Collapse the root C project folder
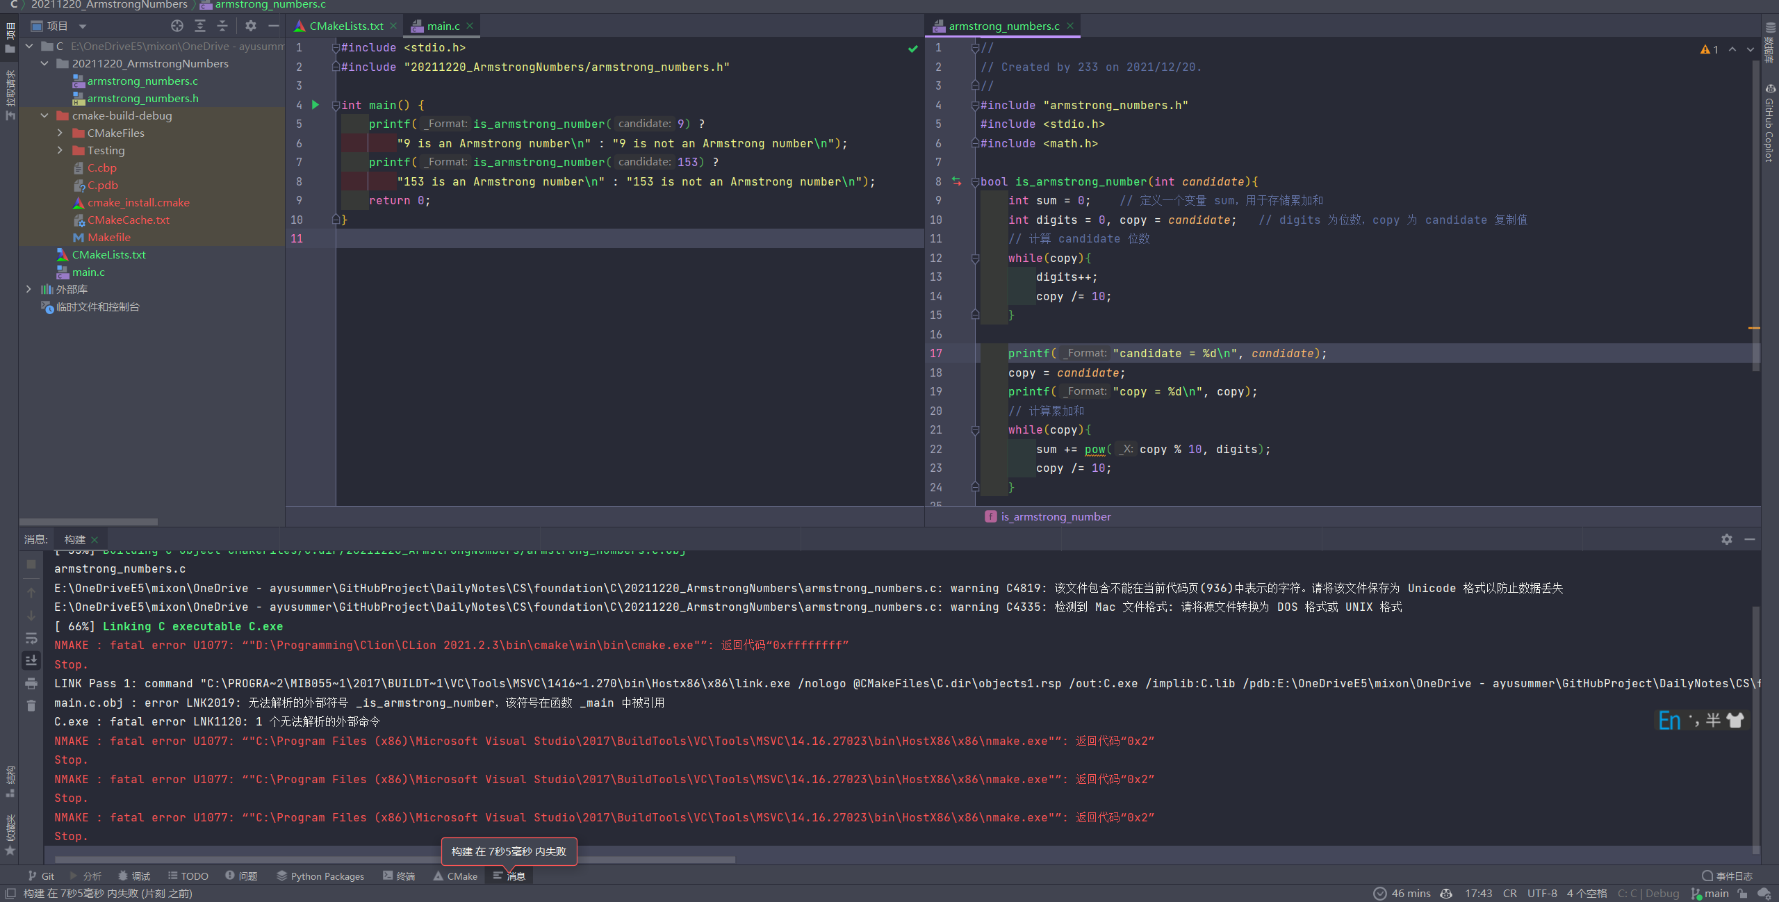 pyautogui.click(x=29, y=46)
